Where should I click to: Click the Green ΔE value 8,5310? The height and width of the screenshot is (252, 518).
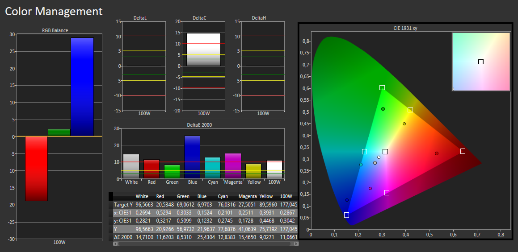coord(184,237)
